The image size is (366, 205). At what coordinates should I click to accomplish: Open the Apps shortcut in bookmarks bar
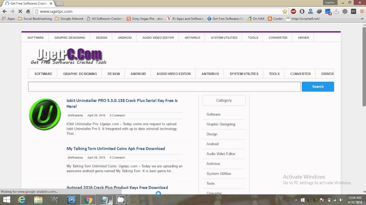[x=8, y=19]
